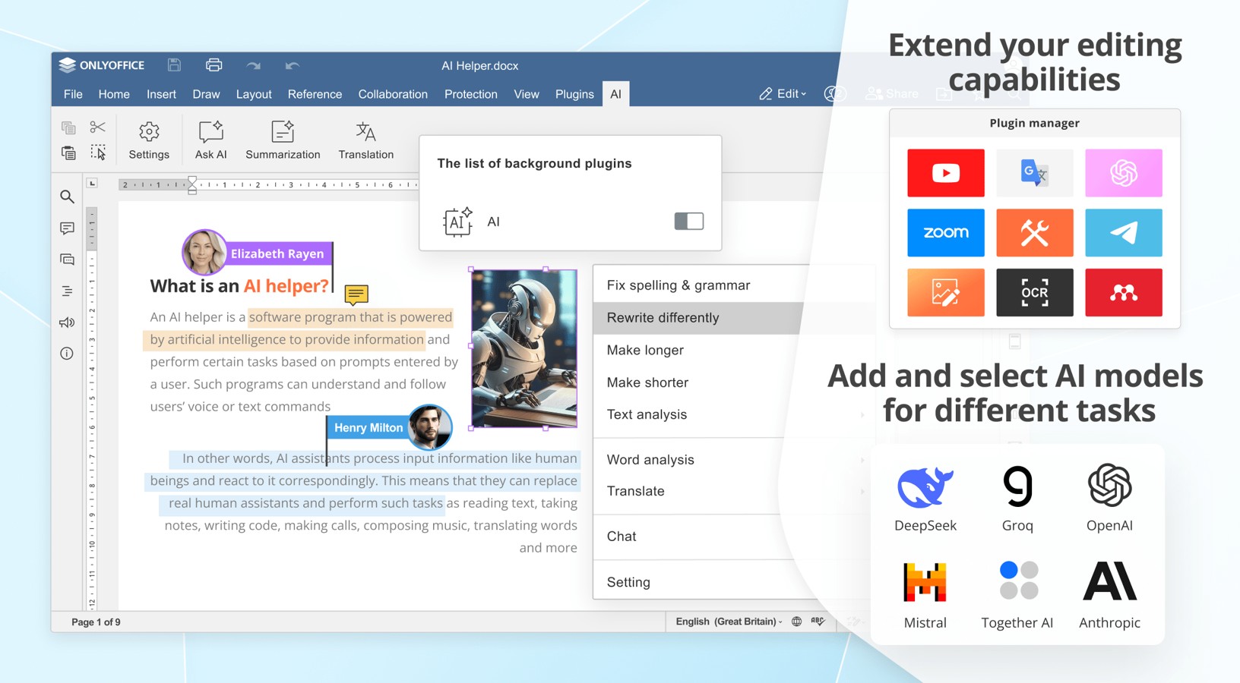This screenshot has width=1240, height=683.
Task: Select the Groq AI model
Action: [x=1017, y=498]
